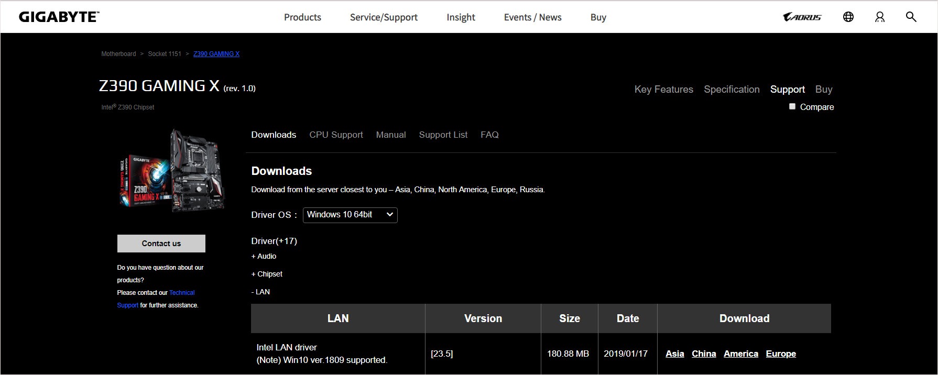Open the Specification page link
Viewport: 938px width, 375px height.
731,89
